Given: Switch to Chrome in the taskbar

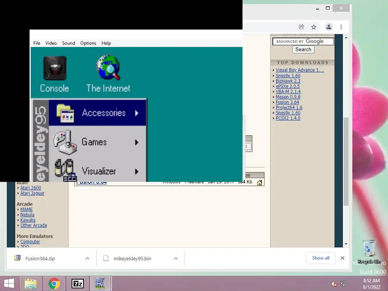Looking at the screenshot, I should 54,283.
